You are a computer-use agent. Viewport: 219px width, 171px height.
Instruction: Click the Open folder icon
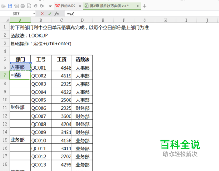[4, 6]
